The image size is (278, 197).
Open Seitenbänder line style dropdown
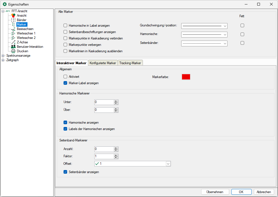click(204, 43)
